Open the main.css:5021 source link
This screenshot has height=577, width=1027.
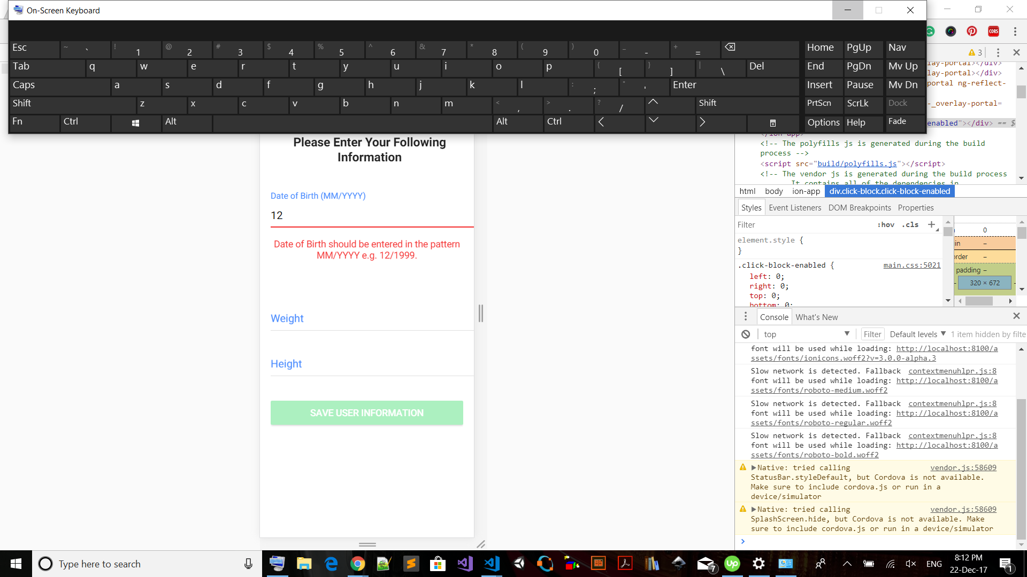[911, 265]
